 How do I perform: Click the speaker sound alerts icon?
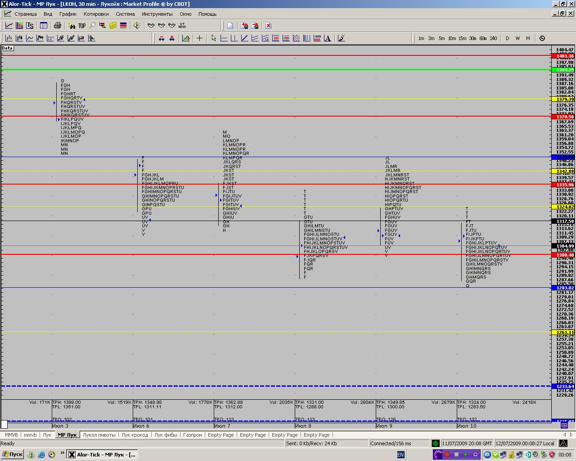(x=137, y=26)
